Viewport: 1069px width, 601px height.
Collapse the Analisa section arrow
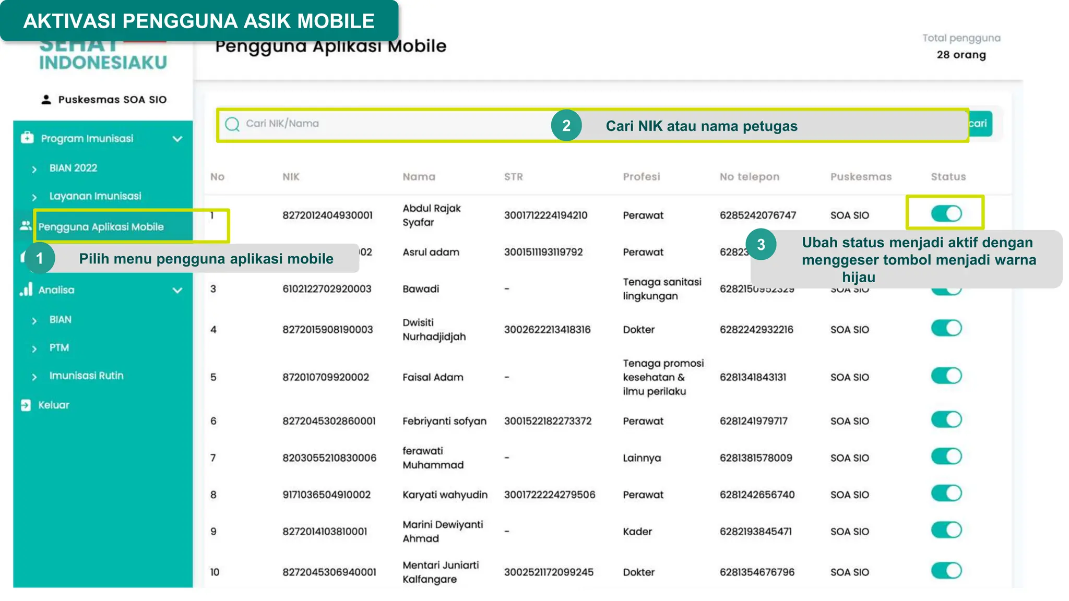(177, 290)
